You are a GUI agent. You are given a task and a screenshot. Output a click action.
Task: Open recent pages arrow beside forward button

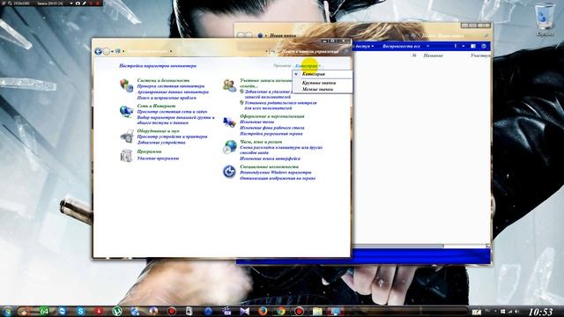pyautogui.click(x=112, y=51)
